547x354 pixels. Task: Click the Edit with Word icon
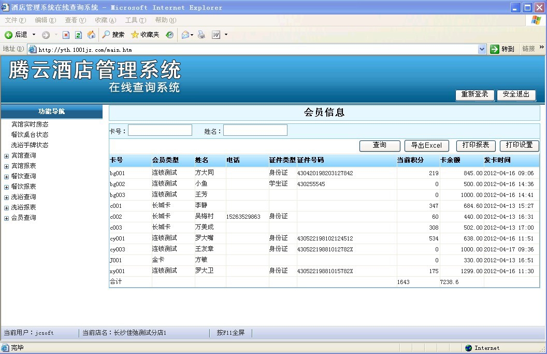216,35
